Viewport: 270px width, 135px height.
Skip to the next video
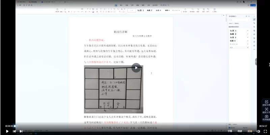[21, 131]
